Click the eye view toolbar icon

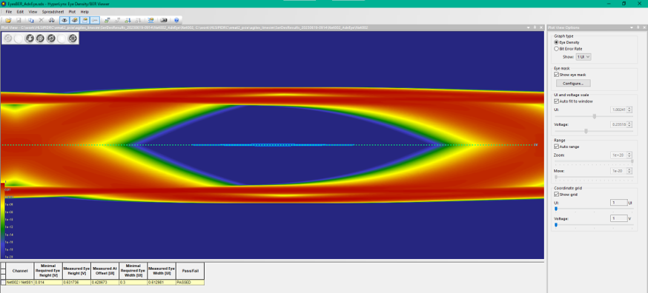click(x=64, y=20)
